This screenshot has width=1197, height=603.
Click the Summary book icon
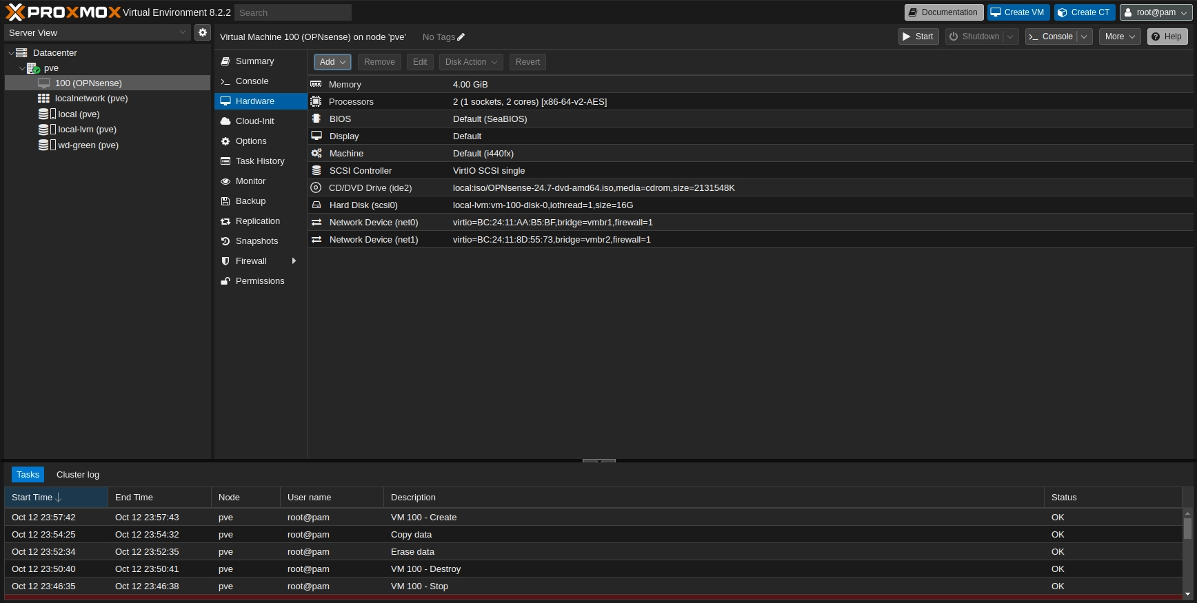pos(225,61)
